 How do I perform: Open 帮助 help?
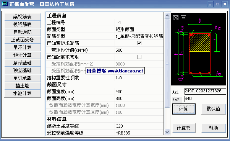pos(214,128)
